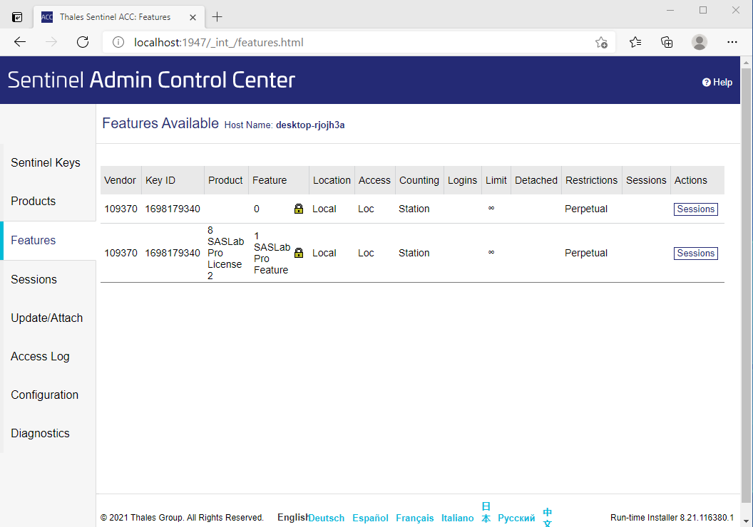Open the Favorites list icon

click(x=635, y=42)
